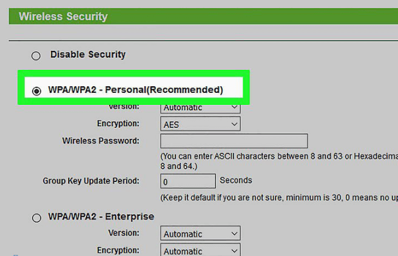Click the "WPA/WPA2 - Personal(Recommended)" label text

pyautogui.click(x=136, y=90)
